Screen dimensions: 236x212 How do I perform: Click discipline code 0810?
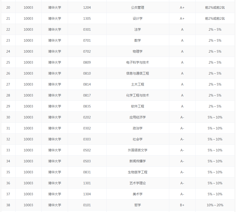[x=87, y=73]
